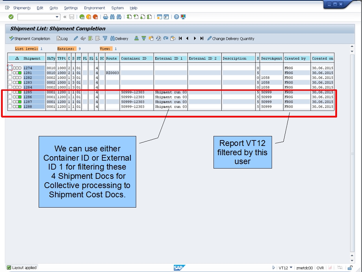Image resolution: width=362 pixels, height=272 pixels.
Task: Open the Settings menu
Action: click(71, 8)
